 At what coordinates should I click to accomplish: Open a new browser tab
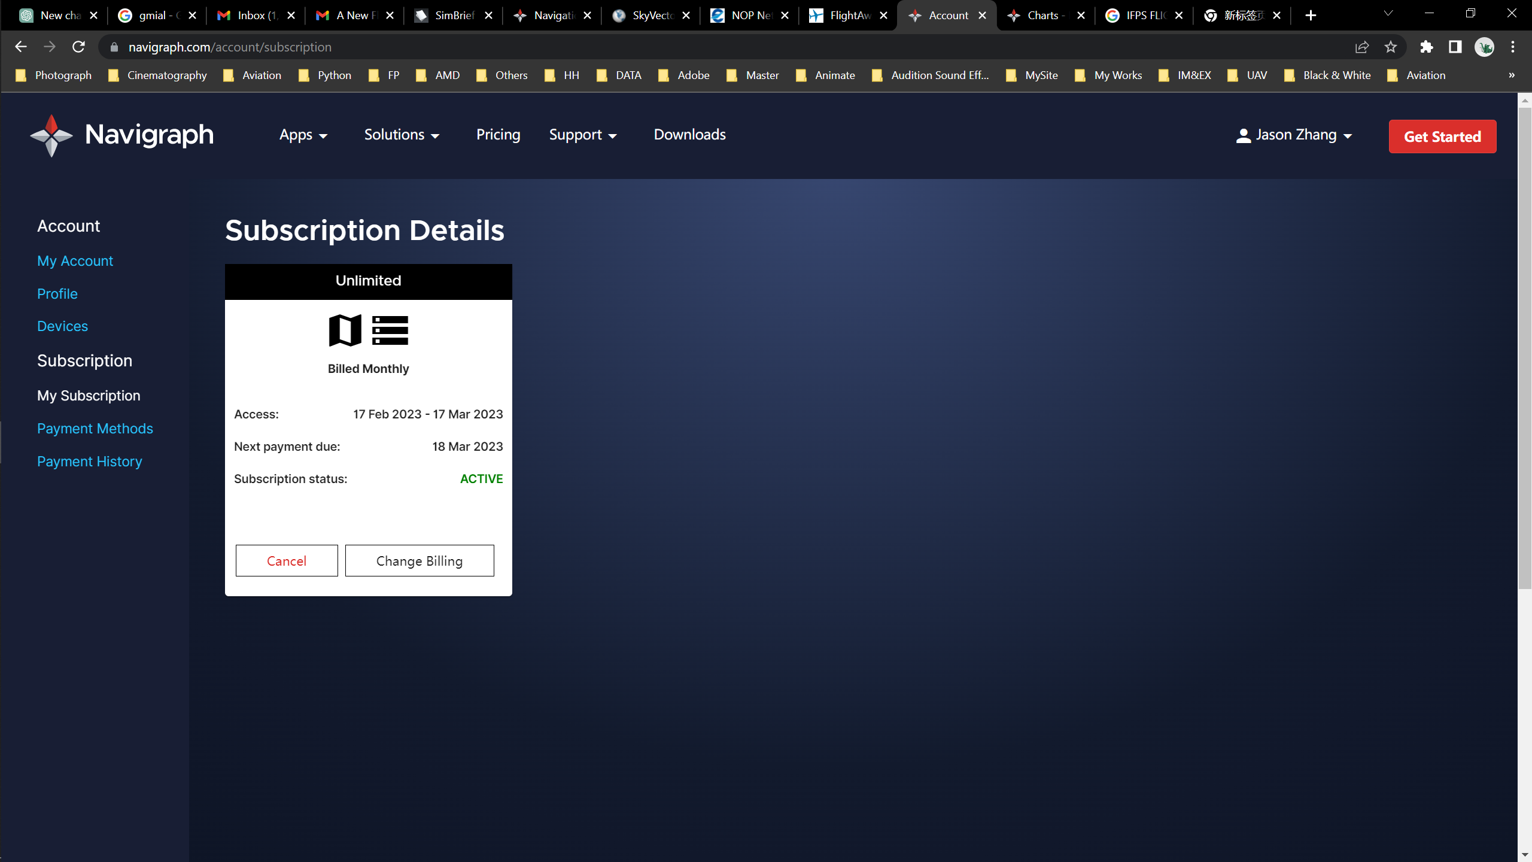(x=1311, y=16)
